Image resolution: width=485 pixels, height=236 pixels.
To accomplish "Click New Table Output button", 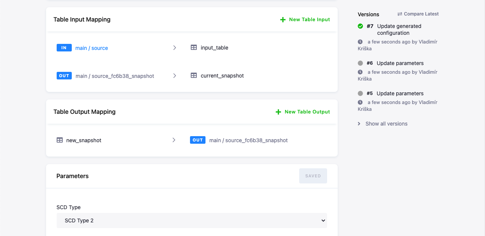I will 303,112.
